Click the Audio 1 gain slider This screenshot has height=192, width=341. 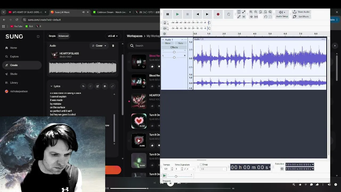[174, 52]
